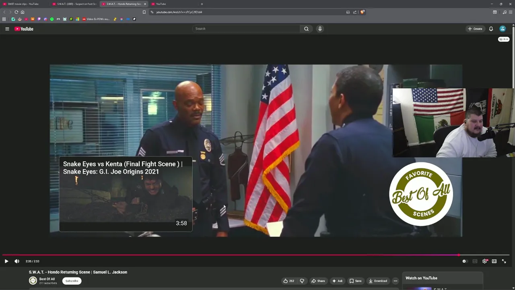515x290 pixels.
Task: Switch to Suspect on Foot tab
Action: (74, 4)
